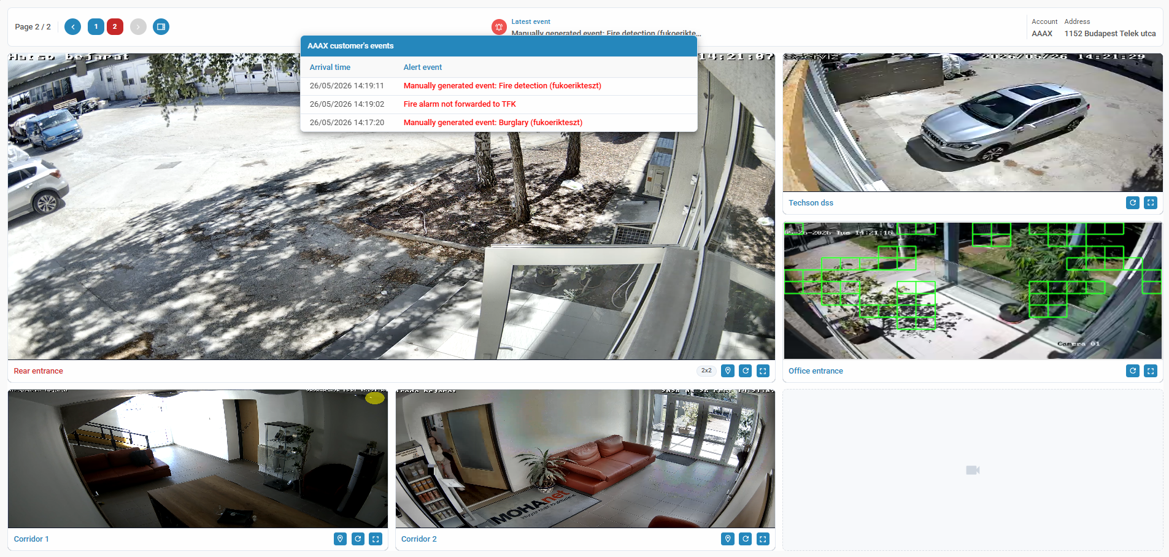Click the Page 2 / 2 indicator
1169x557 pixels.
point(33,27)
